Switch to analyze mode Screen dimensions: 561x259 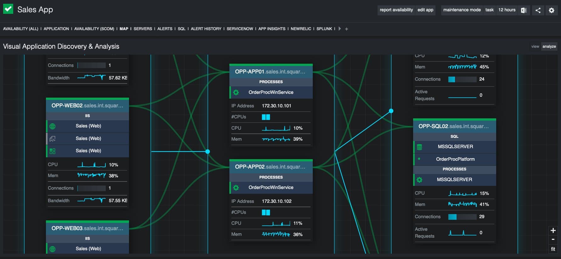click(x=549, y=46)
